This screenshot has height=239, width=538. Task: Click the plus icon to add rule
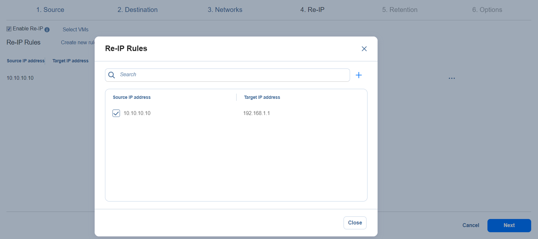(359, 75)
